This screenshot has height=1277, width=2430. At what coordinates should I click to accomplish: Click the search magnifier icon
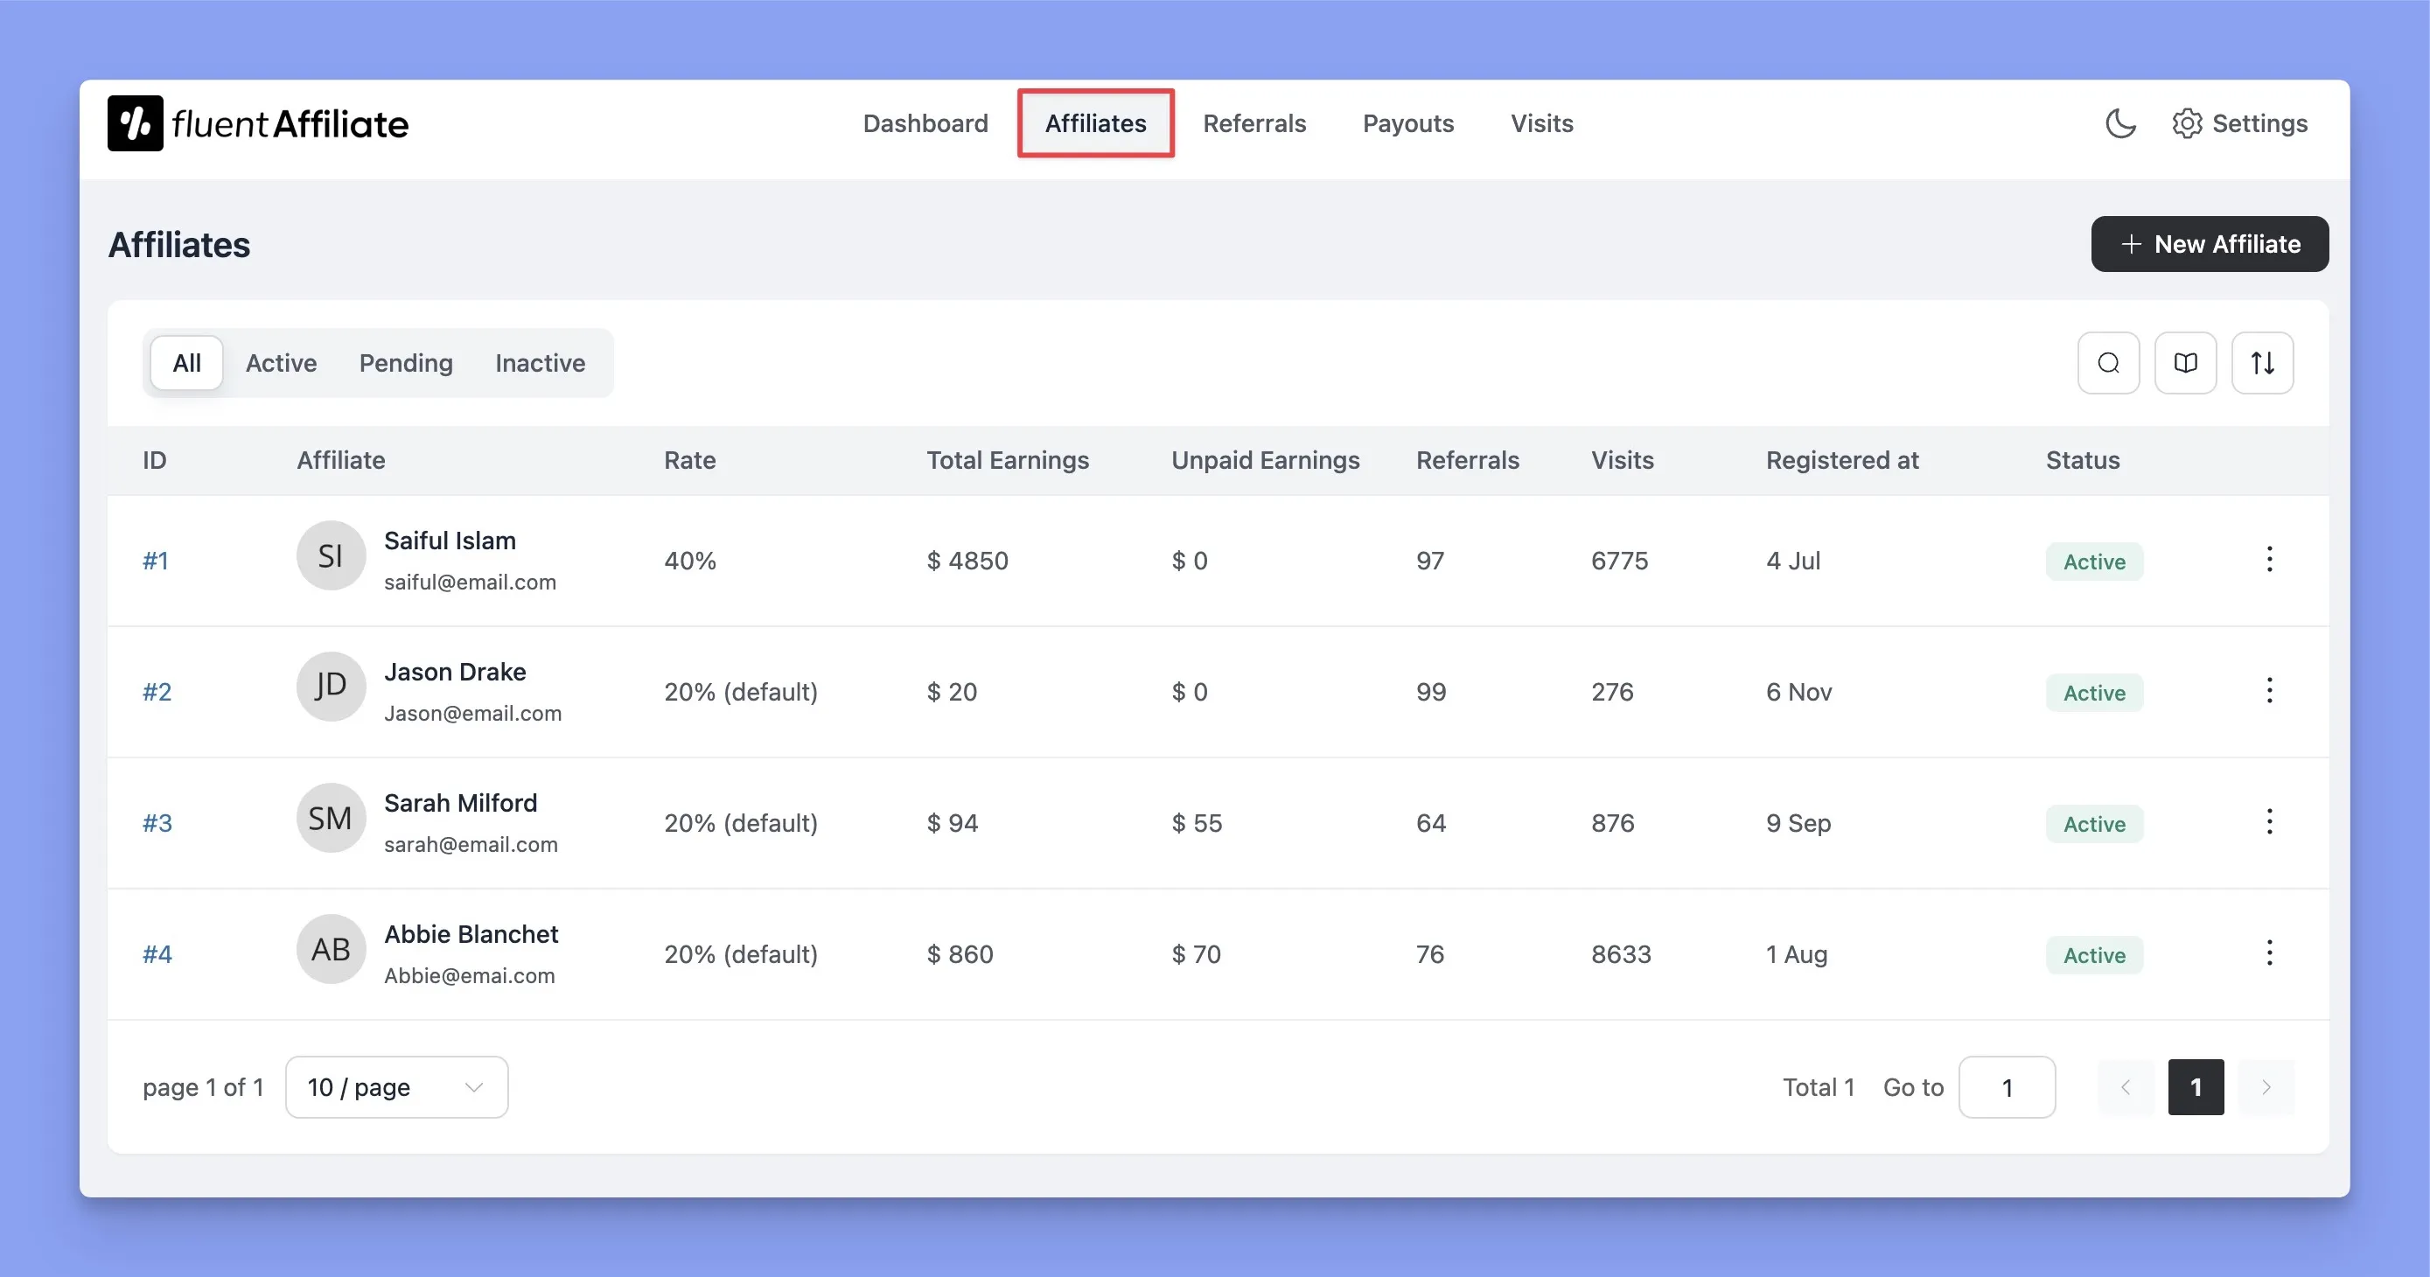(x=2108, y=363)
